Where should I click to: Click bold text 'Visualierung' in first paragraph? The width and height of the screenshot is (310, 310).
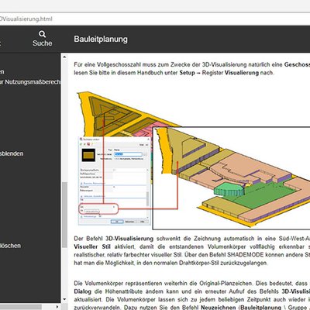coord(242,73)
